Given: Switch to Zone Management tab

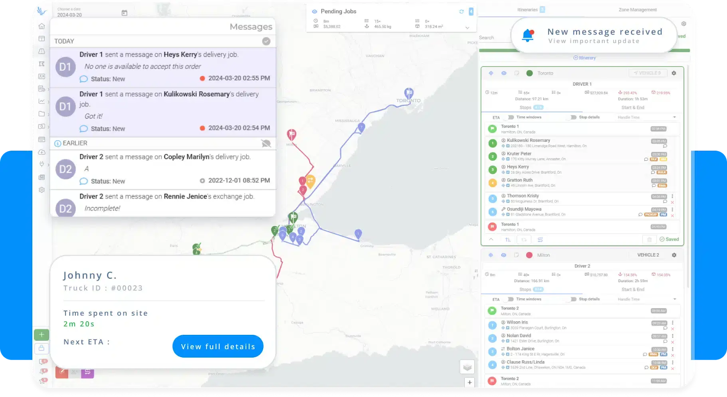Looking at the screenshot, I should coord(637,10).
